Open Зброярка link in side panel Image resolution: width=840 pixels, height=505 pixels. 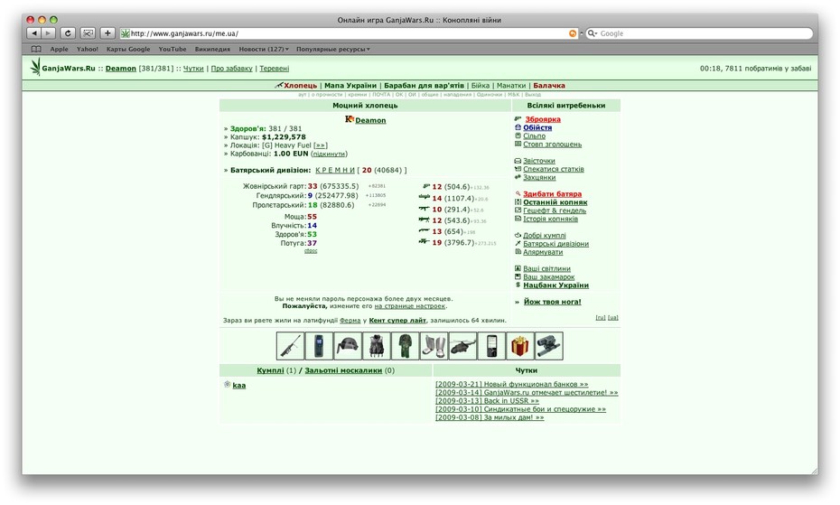click(x=543, y=119)
